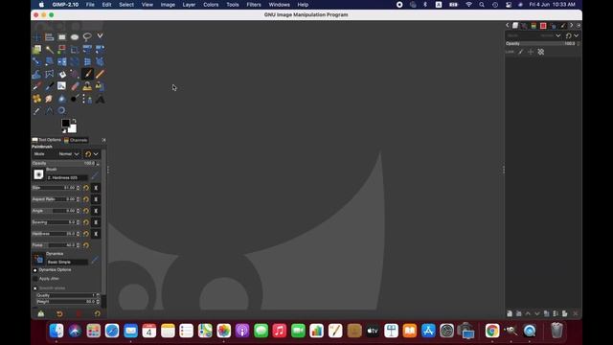This screenshot has width=613, height=345.
Task: Select the Text tool
Action: coord(100,99)
